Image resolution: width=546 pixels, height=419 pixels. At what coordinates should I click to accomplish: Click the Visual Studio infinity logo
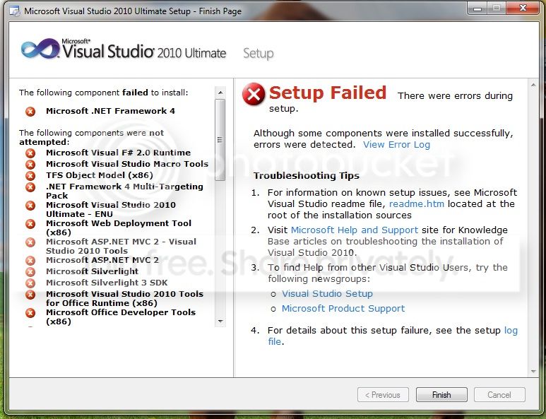pyautogui.click(x=40, y=49)
